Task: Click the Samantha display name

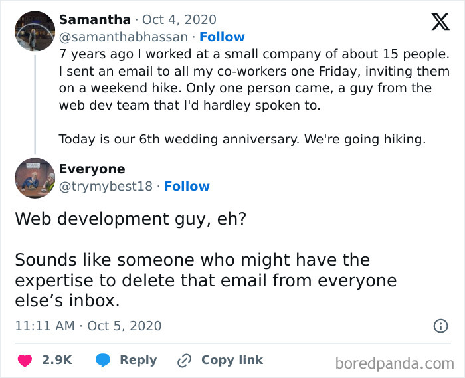Action: (95, 20)
